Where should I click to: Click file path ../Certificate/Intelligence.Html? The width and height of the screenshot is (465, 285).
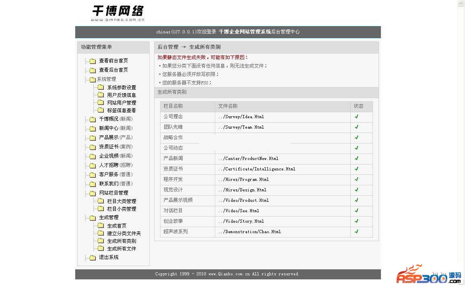pos(257,169)
